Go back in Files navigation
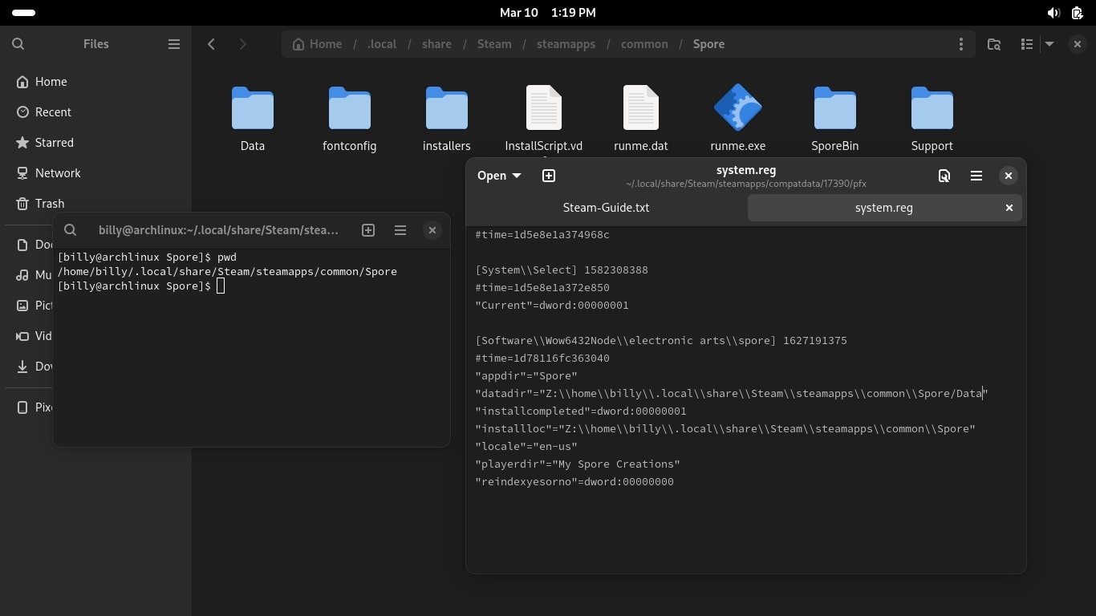1096x616 pixels. pos(212,44)
